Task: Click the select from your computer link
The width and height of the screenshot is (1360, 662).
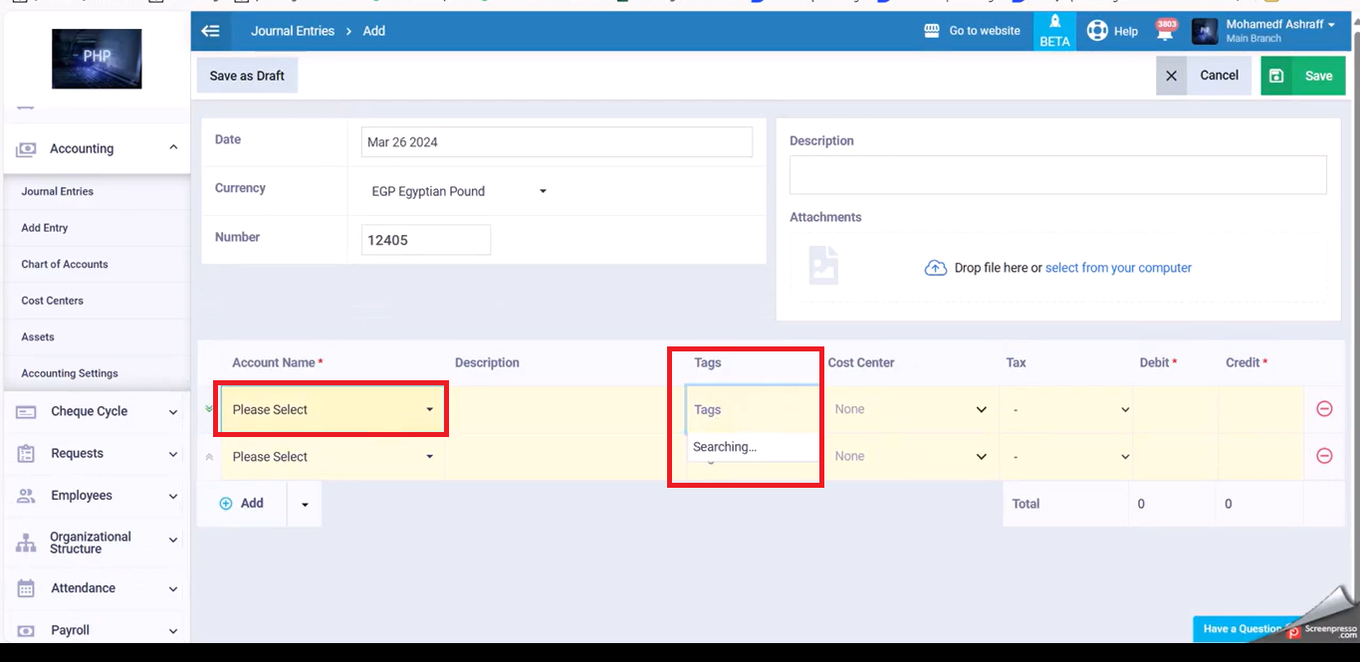Action: [1118, 268]
